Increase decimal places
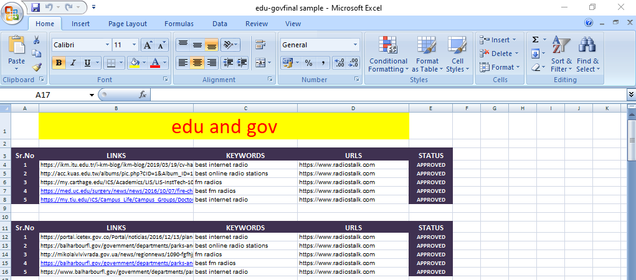The height and width of the screenshot is (280, 636). pyautogui.click(x=339, y=63)
